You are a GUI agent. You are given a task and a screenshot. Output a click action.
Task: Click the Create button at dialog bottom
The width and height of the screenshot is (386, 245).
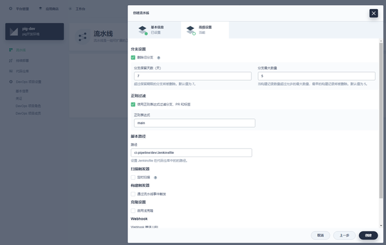coord(368,235)
